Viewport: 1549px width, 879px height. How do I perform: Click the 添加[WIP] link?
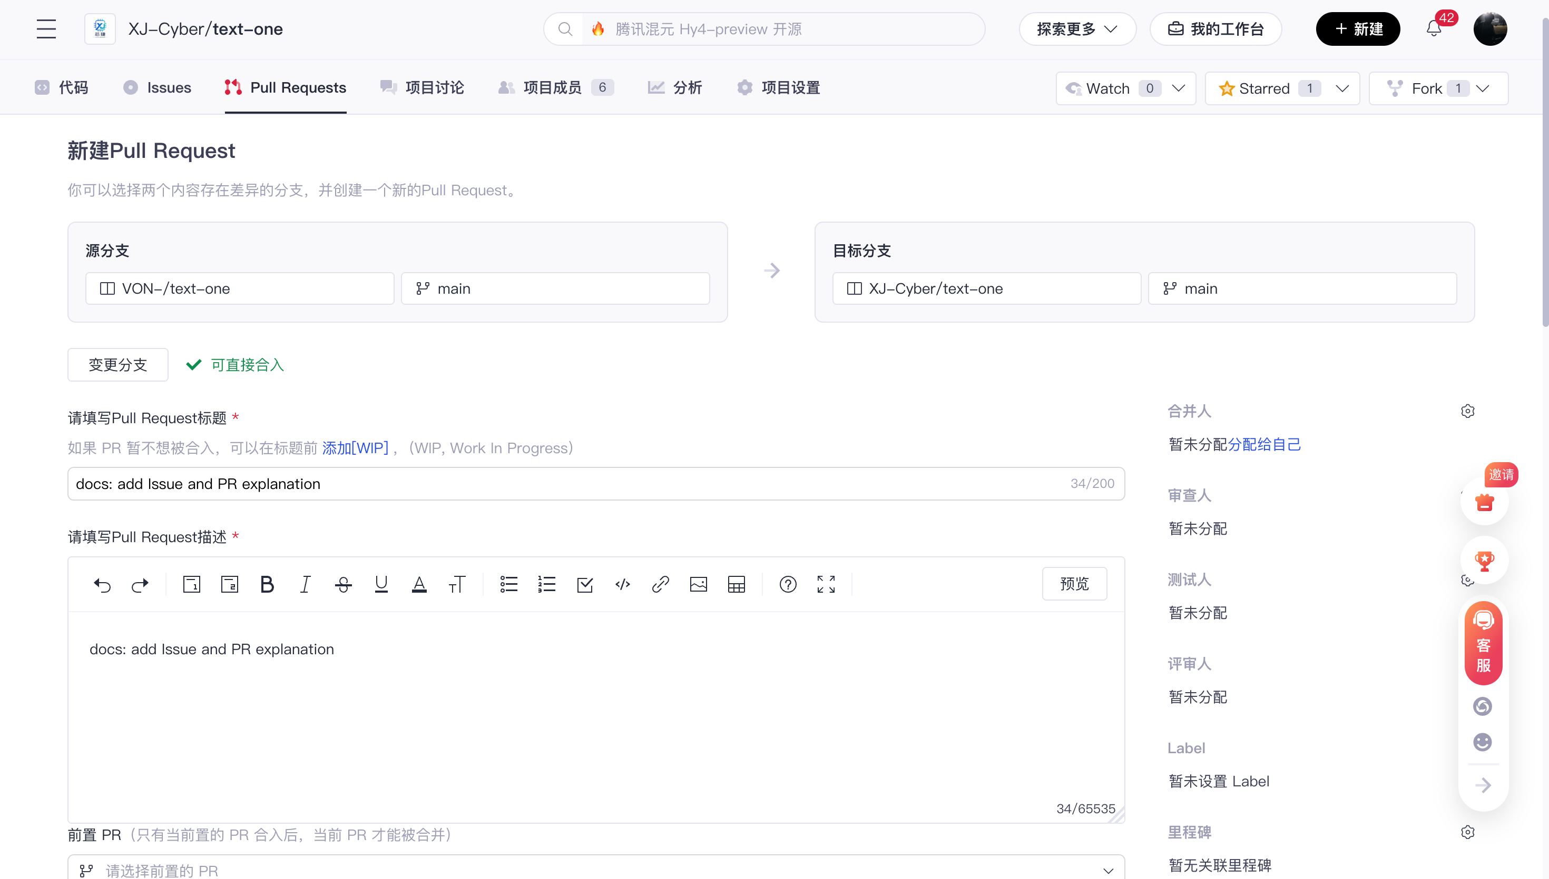pyautogui.click(x=355, y=448)
